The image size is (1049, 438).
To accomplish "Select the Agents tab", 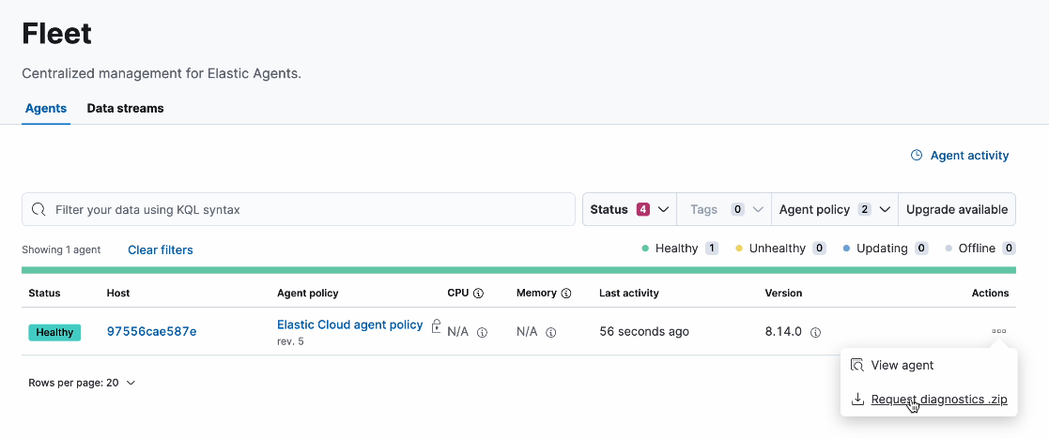I will [45, 108].
